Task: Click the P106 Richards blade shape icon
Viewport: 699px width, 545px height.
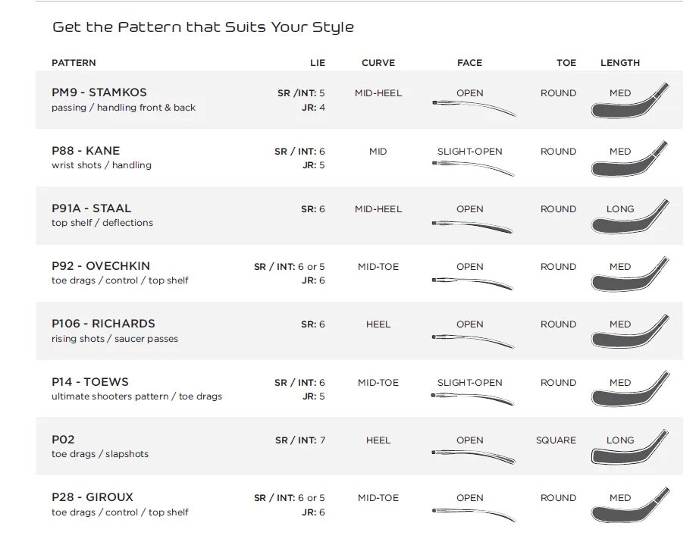Action: [630, 334]
